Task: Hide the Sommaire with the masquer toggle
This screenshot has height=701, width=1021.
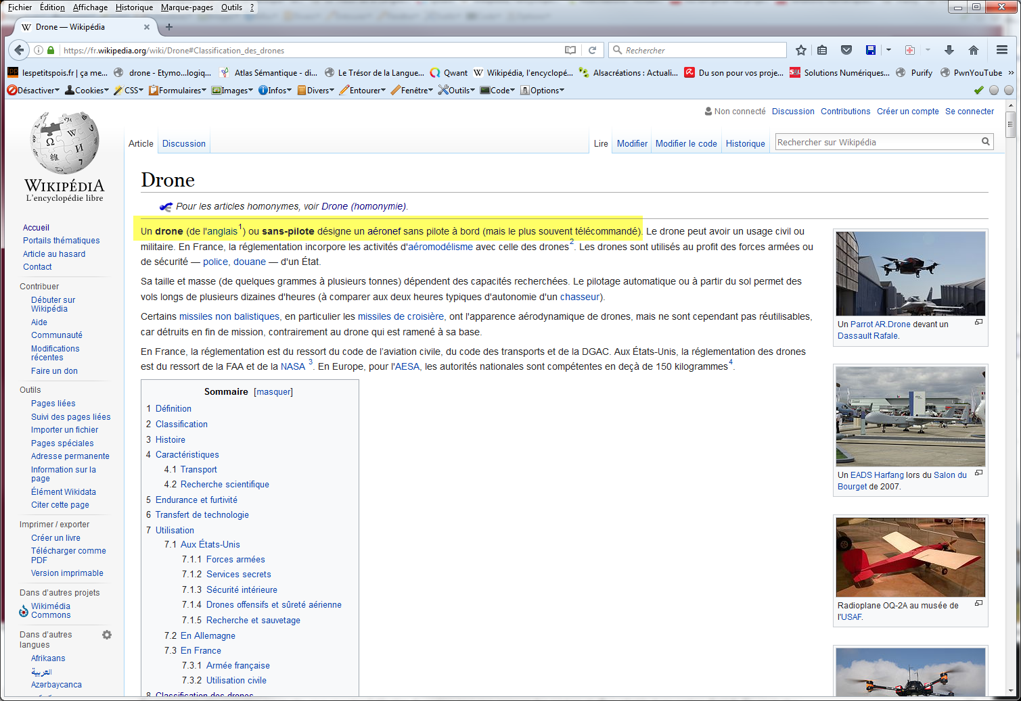Action: click(x=273, y=392)
